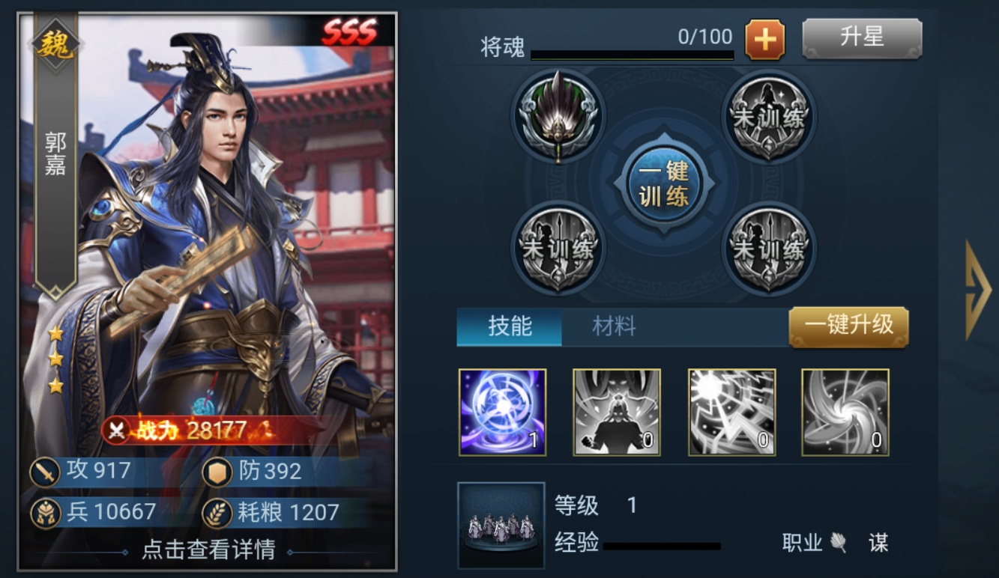This screenshot has width=999, height=578.
Task: Select the swirling vortex skill icon
Action: click(845, 413)
